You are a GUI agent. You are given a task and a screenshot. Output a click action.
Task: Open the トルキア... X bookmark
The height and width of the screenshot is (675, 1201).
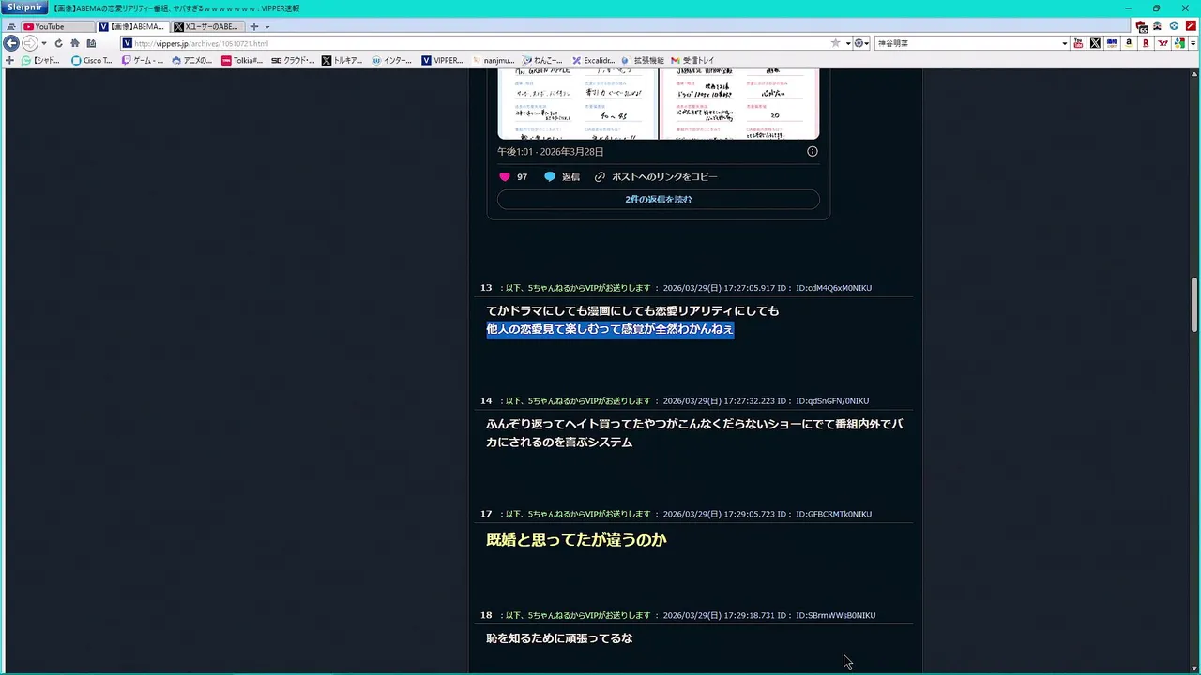(342, 60)
